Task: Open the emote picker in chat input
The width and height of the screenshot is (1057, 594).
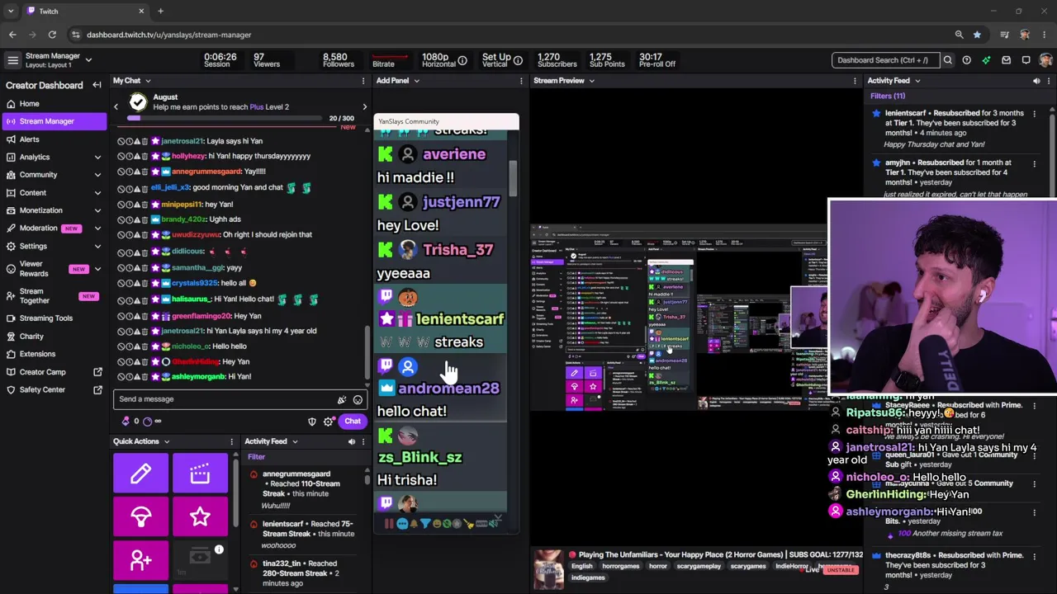Action: pyautogui.click(x=358, y=400)
